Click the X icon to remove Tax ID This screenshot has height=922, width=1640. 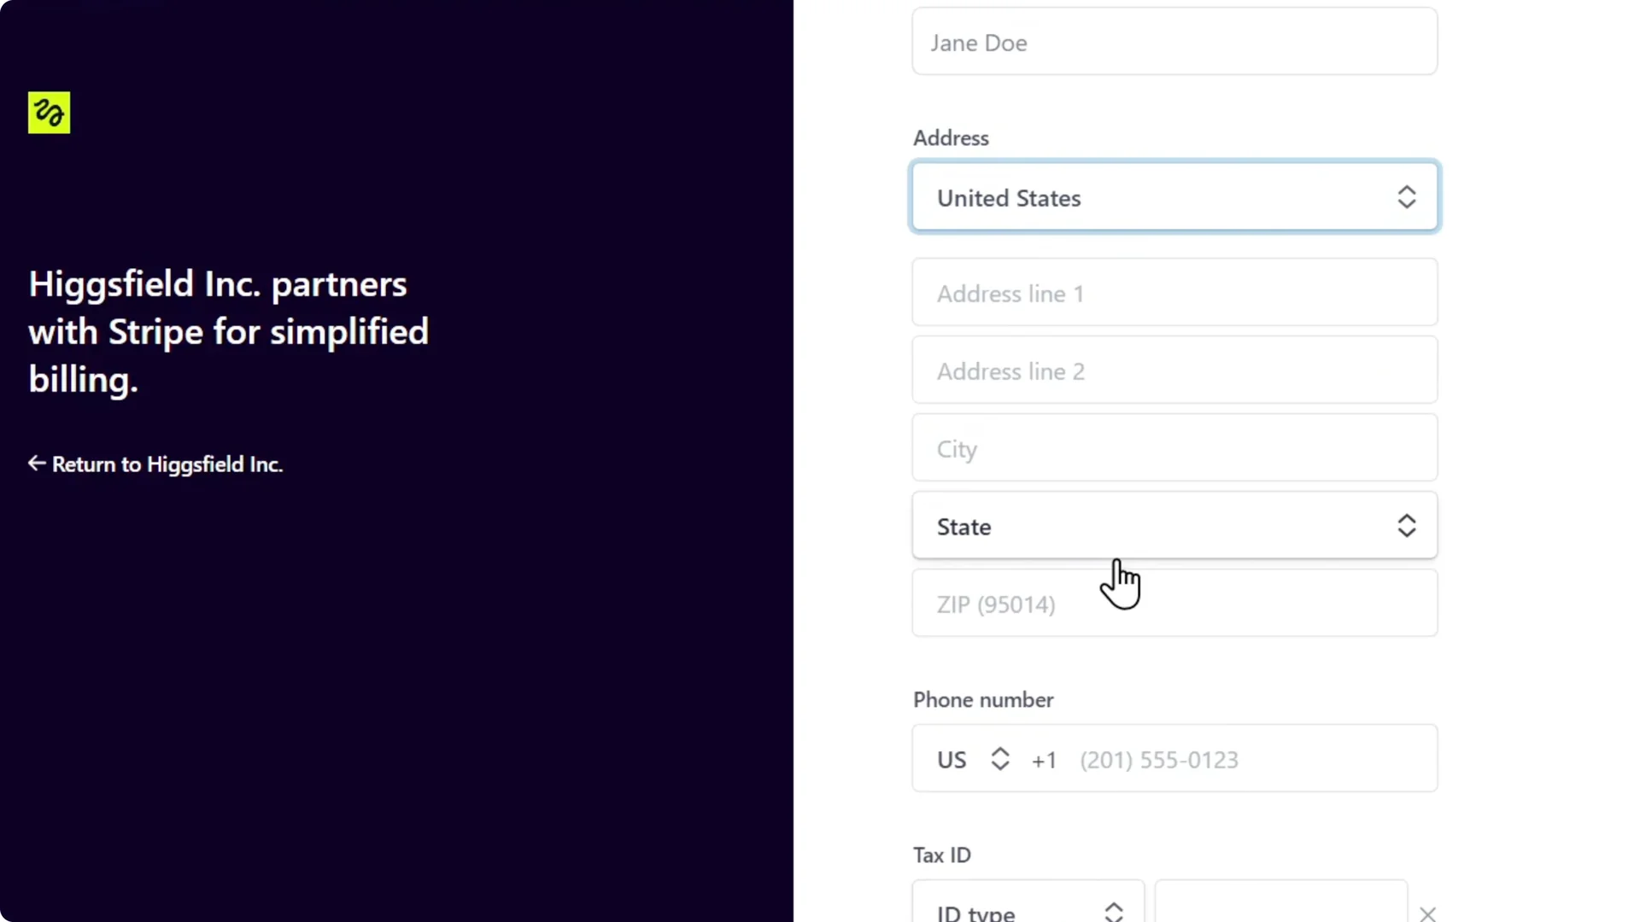coord(1426,913)
